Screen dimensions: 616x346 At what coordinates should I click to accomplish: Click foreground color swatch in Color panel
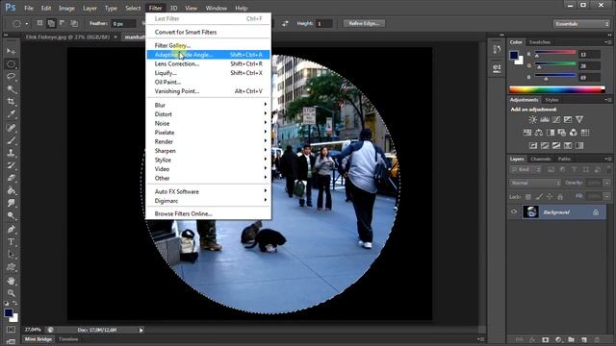514,55
